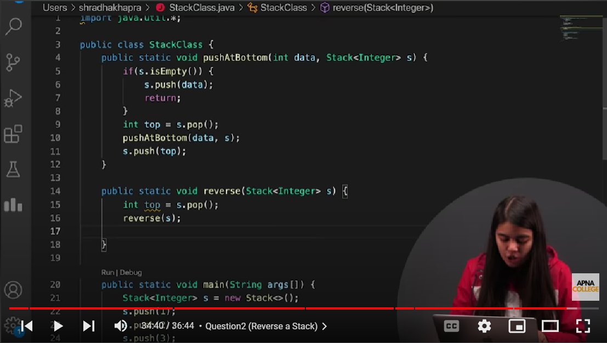607x343 pixels.
Task: Play the video
Action: [58, 326]
